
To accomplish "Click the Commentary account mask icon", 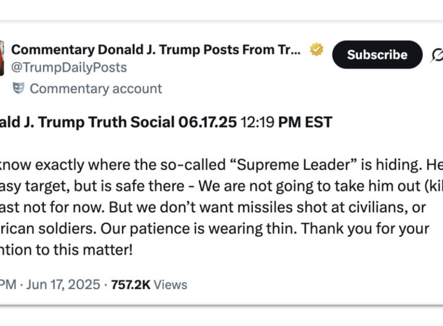I will pyautogui.click(x=18, y=89).
